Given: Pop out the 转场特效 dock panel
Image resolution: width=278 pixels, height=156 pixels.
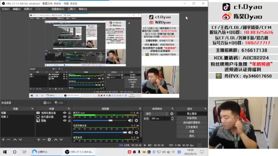Looking at the screenshot, I should click(x=172, y=109).
